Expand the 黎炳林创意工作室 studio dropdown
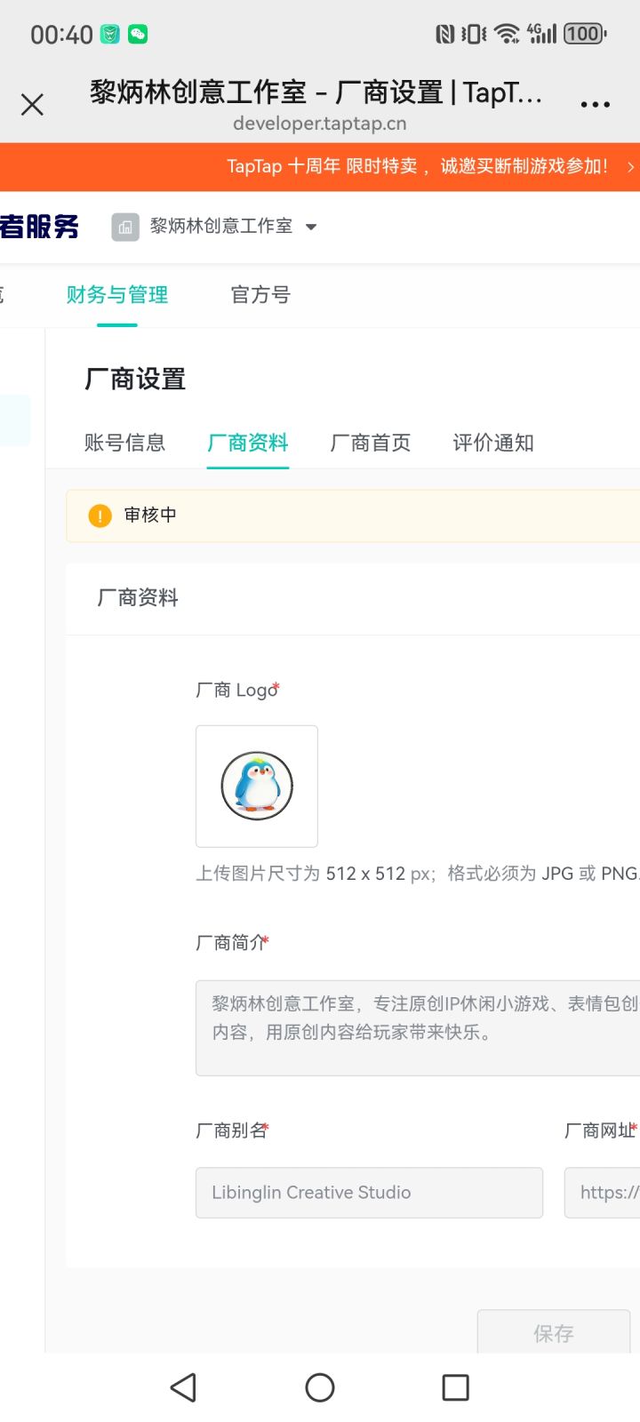The image size is (640, 1422). click(310, 227)
